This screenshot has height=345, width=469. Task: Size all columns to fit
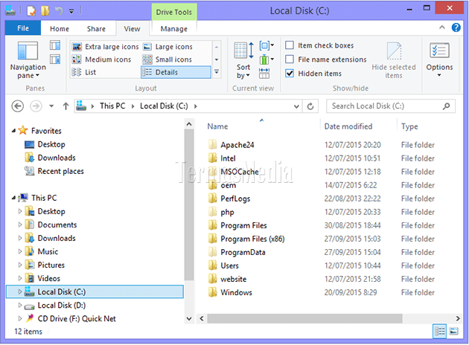tap(264, 73)
